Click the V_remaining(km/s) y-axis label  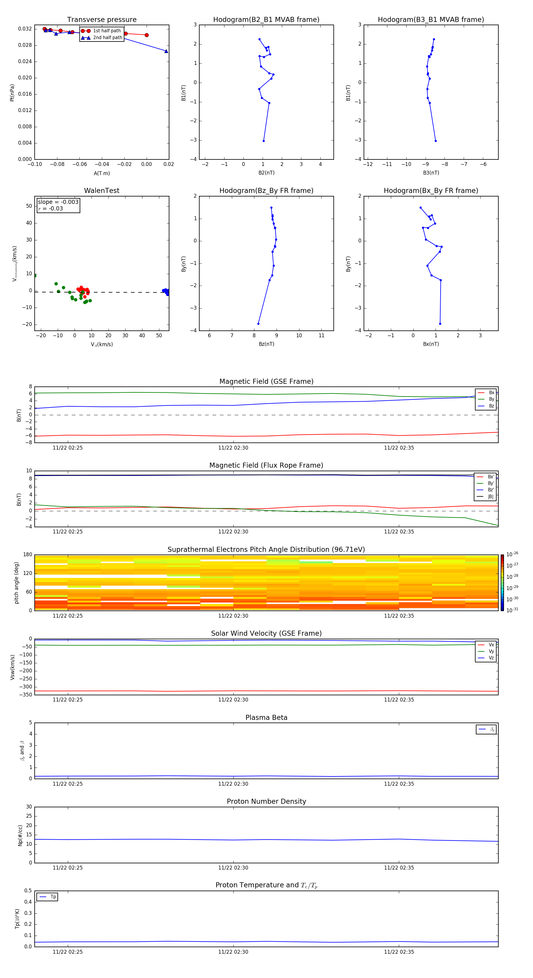pos(15,263)
